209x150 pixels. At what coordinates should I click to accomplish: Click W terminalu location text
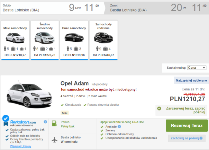[69, 142]
